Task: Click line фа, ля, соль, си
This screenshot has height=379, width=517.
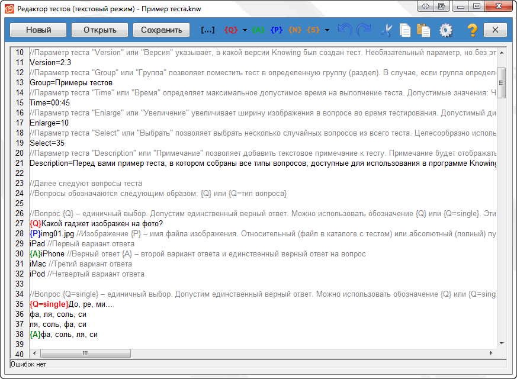Action: tap(58, 314)
